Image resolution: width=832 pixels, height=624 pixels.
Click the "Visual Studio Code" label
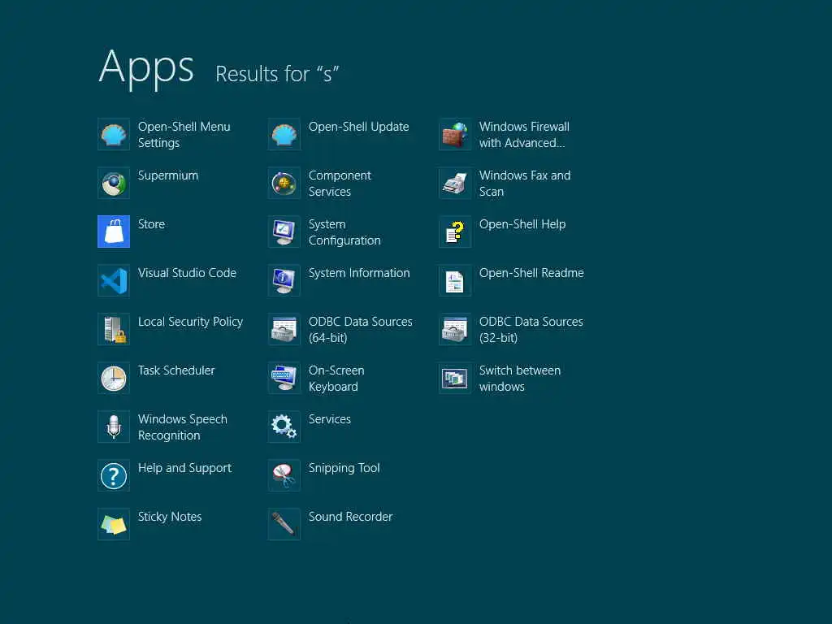pos(188,273)
